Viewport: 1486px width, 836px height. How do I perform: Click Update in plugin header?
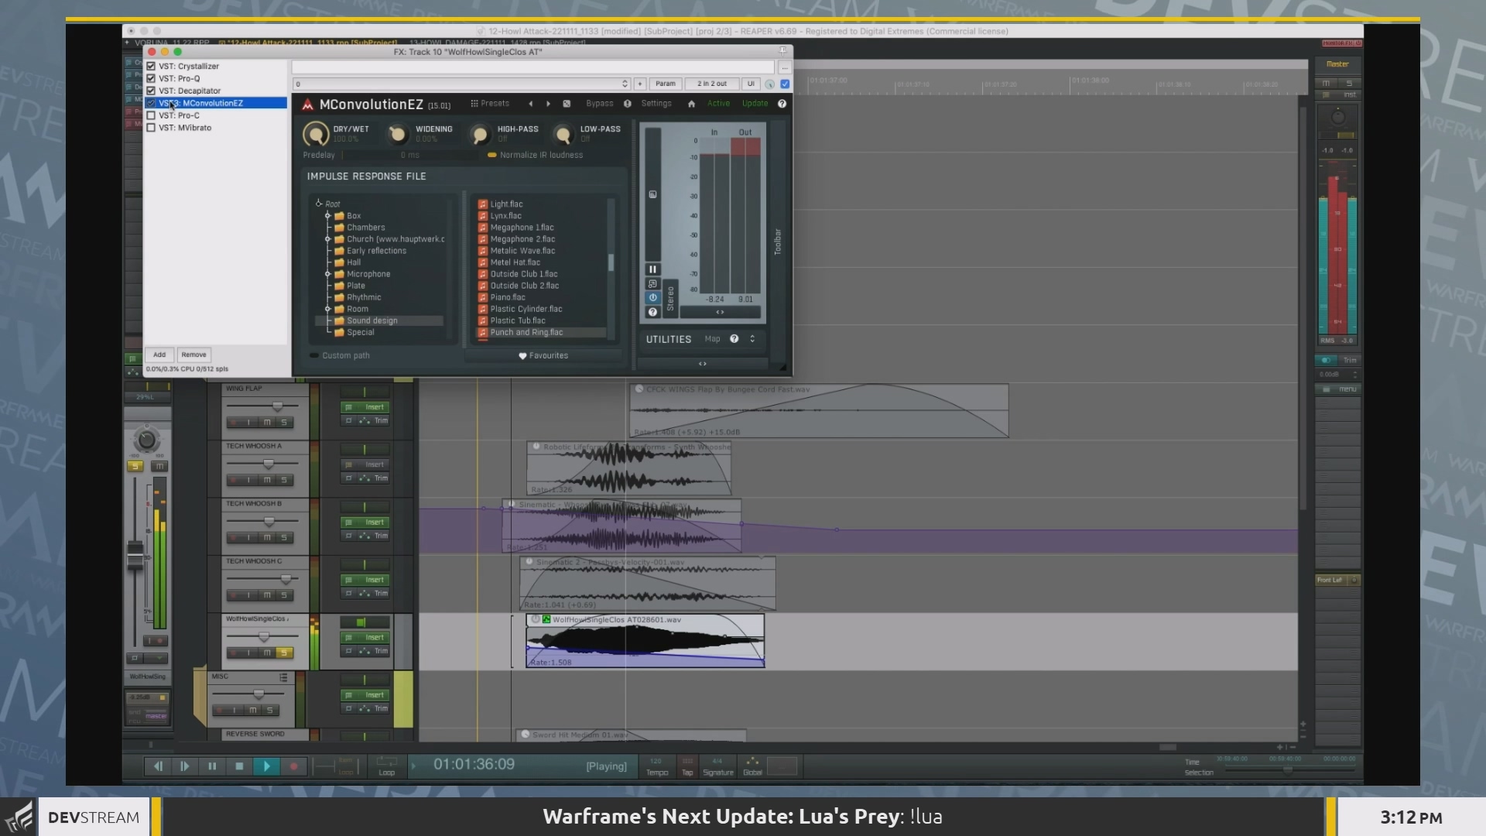pyautogui.click(x=755, y=104)
